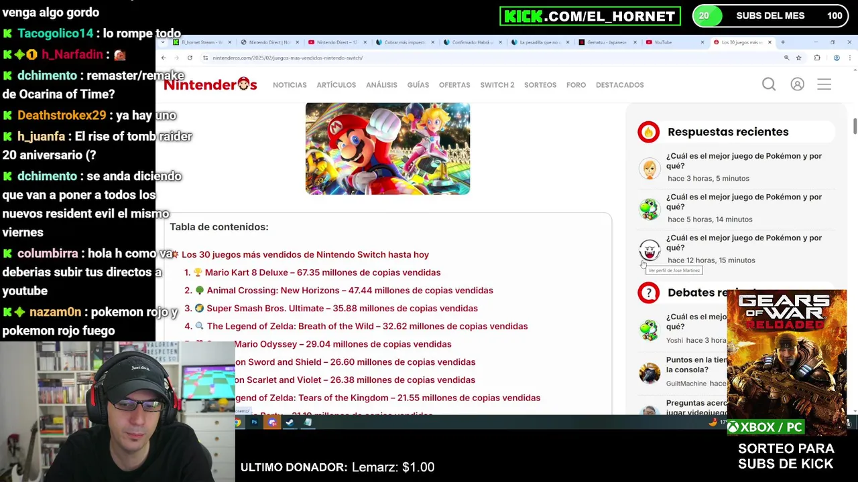Click the KICK.COM/EL_HORNET banner
Viewport: 858px width, 482px height.
pyautogui.click(x=590, y=16)
